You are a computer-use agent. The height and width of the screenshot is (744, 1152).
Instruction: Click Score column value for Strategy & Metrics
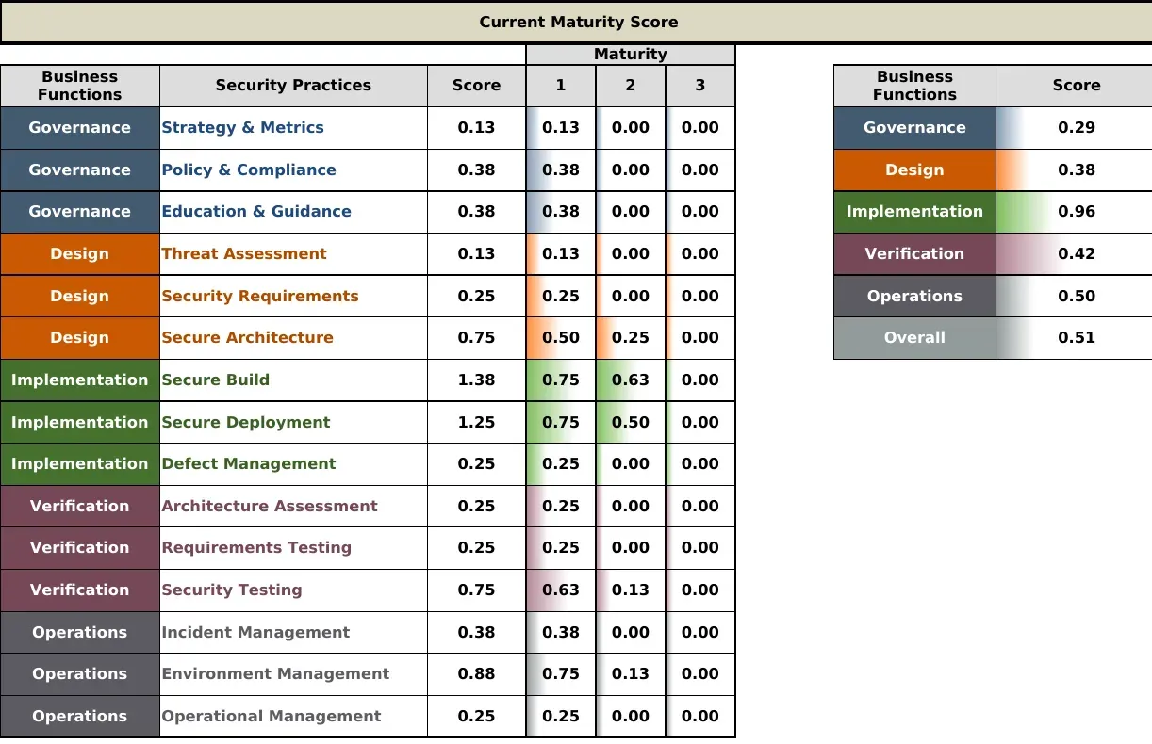tap(476, 128)
